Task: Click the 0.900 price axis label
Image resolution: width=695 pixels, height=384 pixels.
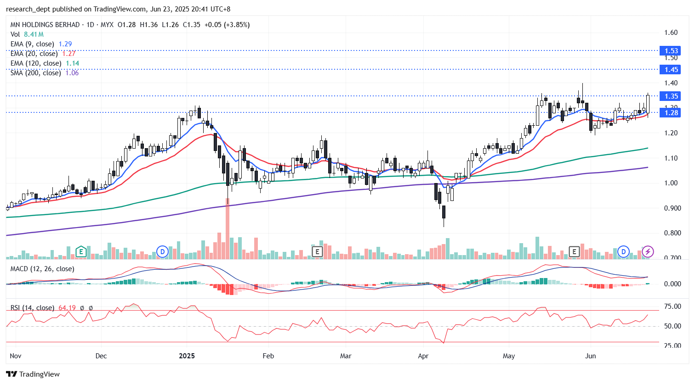Action: point(673,208)
